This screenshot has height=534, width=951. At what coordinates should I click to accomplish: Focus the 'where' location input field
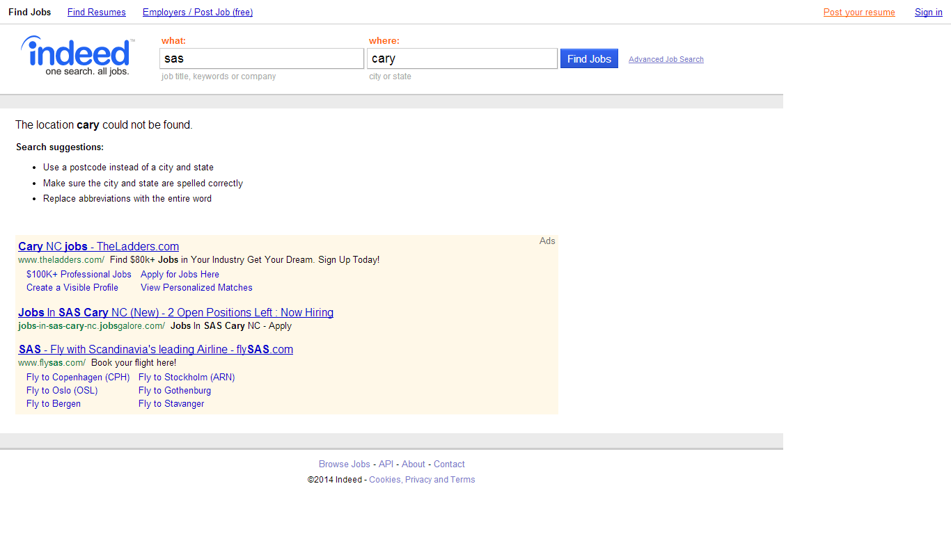(x=462, y=59)
